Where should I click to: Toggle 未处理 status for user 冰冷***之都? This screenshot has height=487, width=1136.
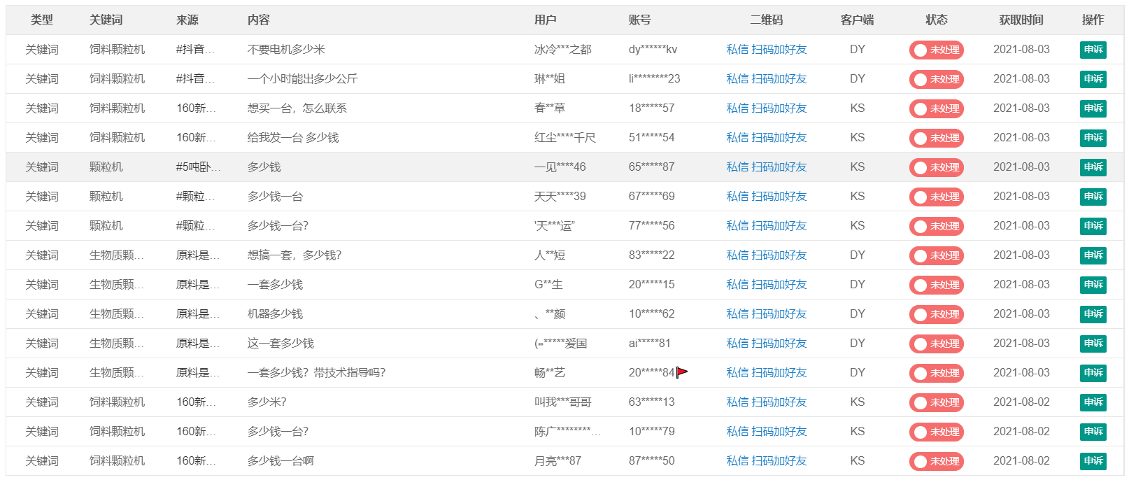coord(936,50)
